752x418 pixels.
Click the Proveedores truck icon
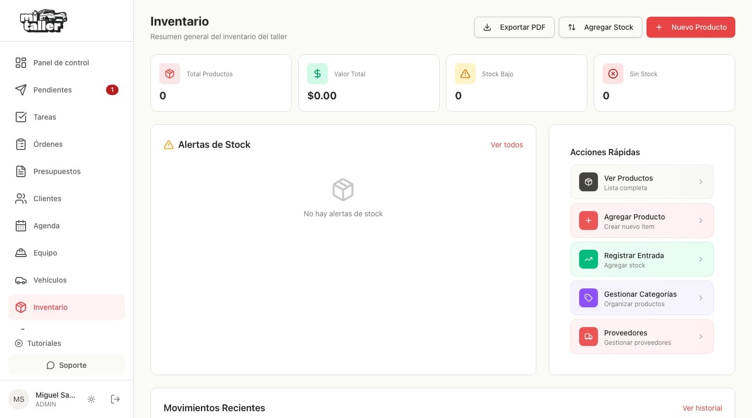[x=589, y=336]
